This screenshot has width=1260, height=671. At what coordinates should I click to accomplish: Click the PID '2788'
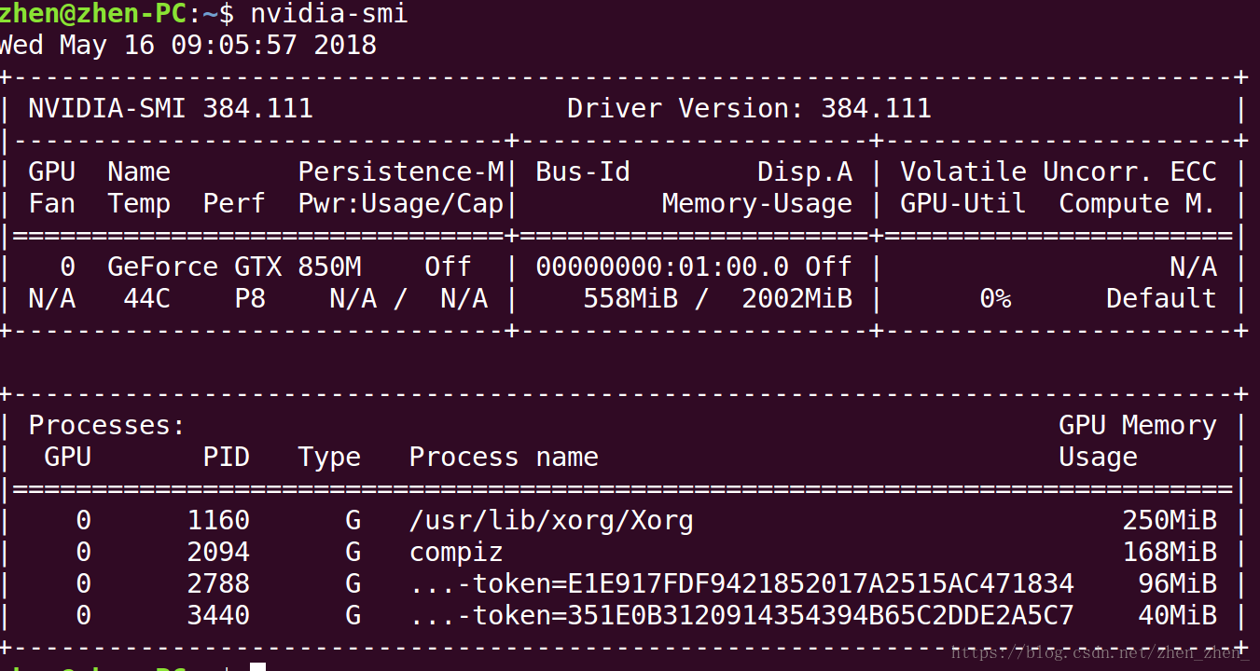coord(218,583)
